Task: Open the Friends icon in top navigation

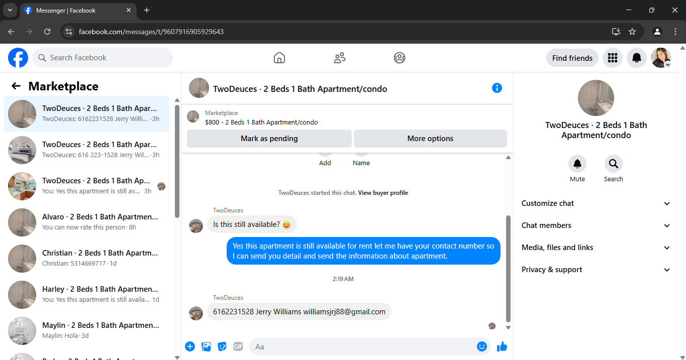Action: click(340, 58)
